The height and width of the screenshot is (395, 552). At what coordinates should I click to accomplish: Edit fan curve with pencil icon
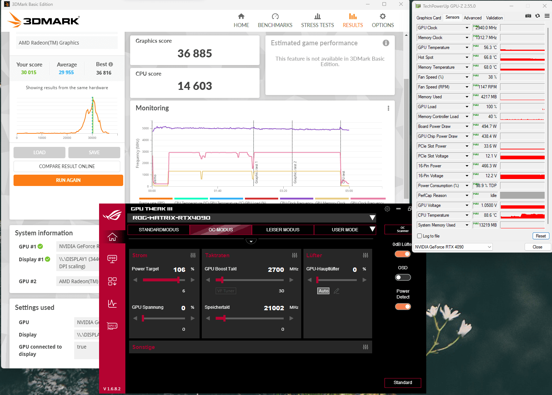point(337,291)
